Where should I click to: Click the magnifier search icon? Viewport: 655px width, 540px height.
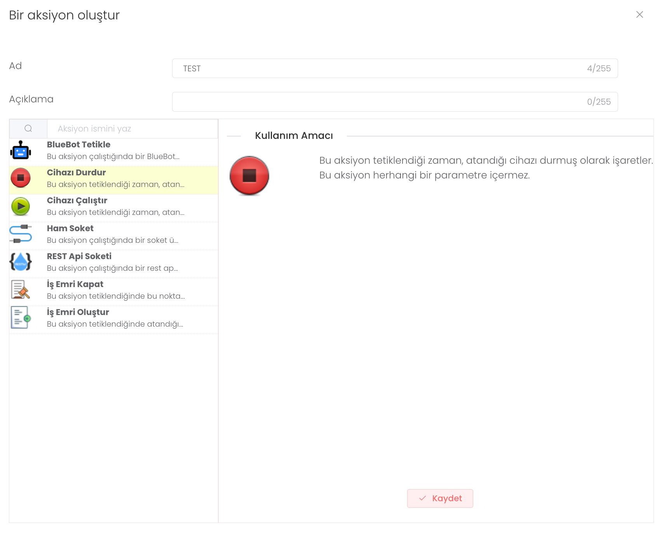28,129
